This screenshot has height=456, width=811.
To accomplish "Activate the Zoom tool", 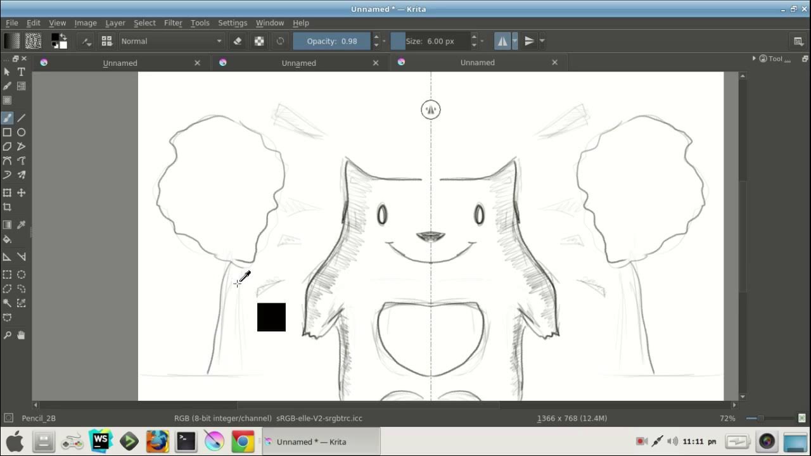I will (x=7, y=335).
